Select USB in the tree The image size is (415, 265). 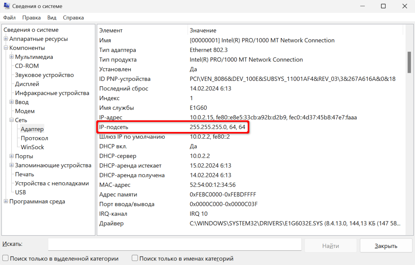[20, 192]
